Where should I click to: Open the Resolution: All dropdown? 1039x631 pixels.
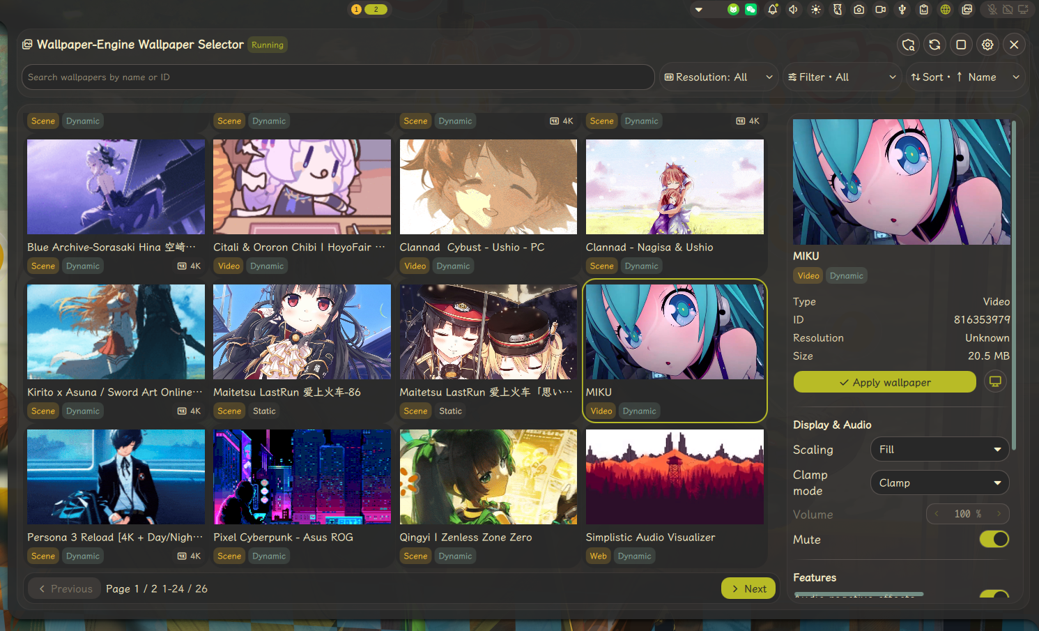click(x=718, y=77)
